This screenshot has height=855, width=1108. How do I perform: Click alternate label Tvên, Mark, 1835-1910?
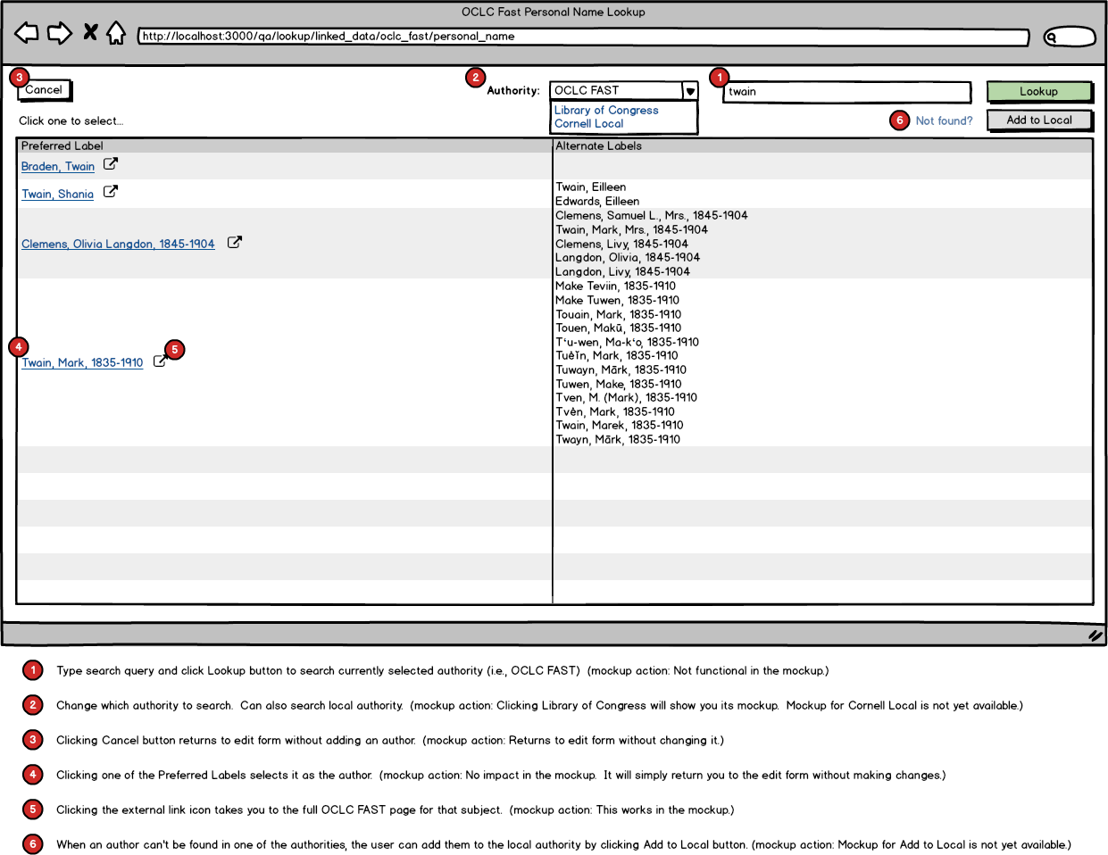pyautogui.click(x=615, y=412)
